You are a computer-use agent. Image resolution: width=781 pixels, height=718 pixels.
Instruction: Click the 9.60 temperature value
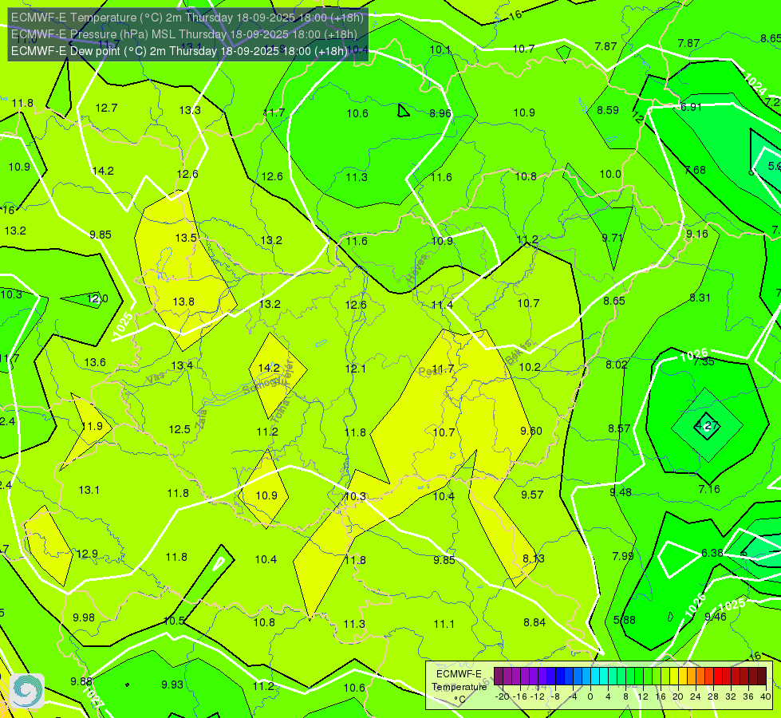pyautogui.click(x=531, y=431)
